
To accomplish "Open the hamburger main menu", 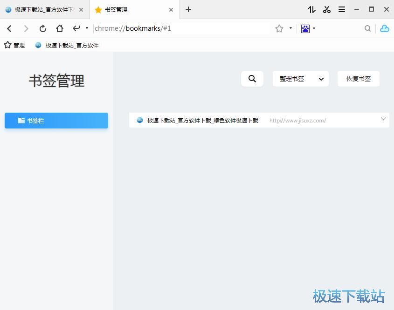I will click(342, 9).
